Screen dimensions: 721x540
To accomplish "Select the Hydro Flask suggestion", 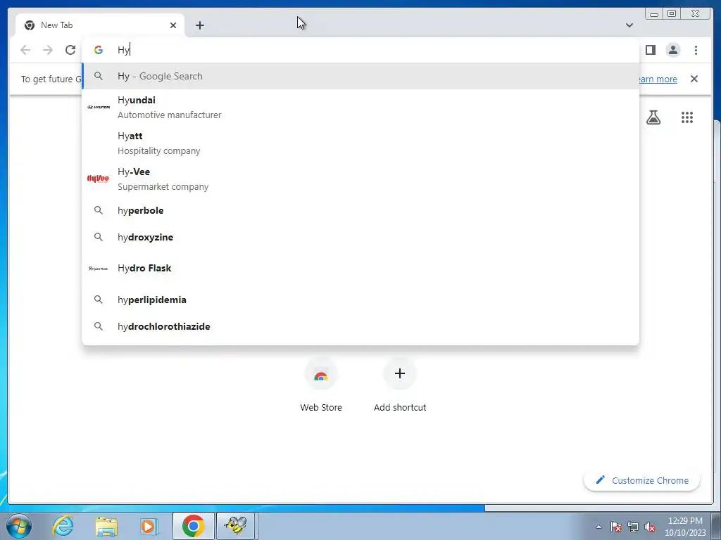I will click(360, 268).
